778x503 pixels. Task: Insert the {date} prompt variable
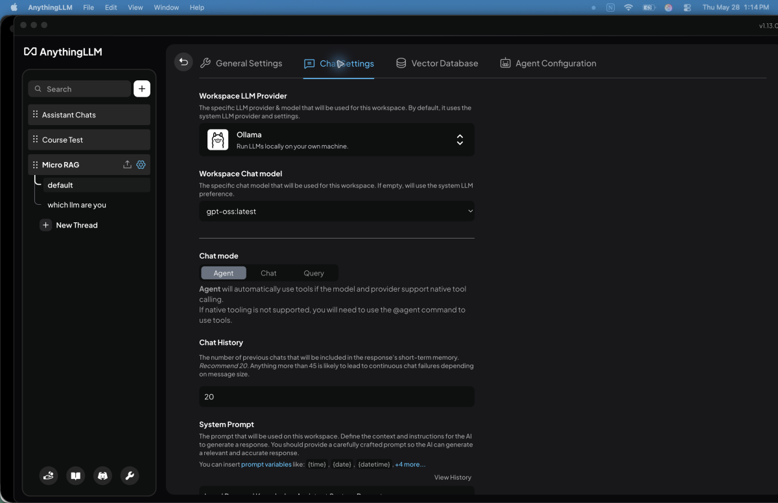coord(342,464)
